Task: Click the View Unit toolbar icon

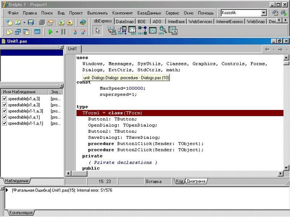Action: pyautogui.click(x=10, y=32)
